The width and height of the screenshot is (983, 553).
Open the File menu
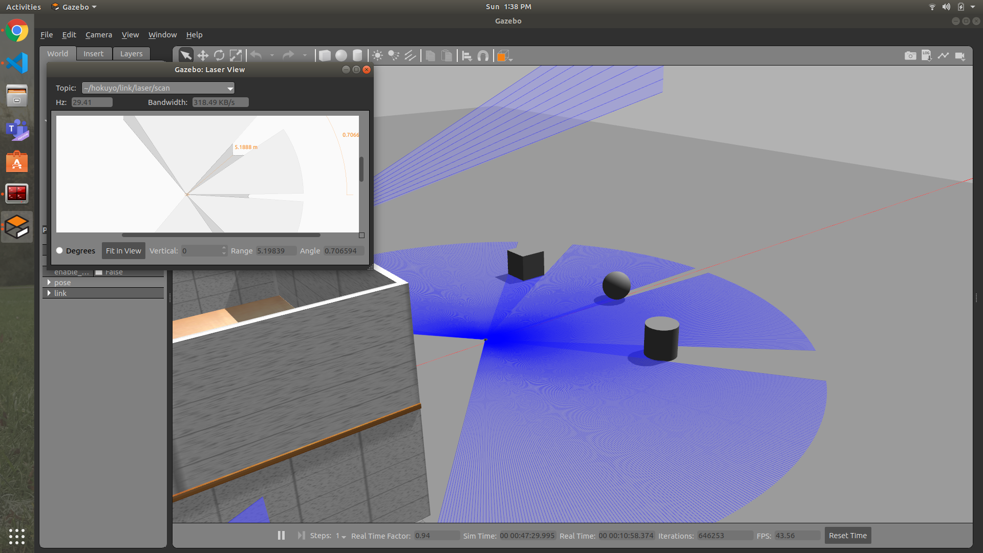pyautogui.click(x=47, y=35)
